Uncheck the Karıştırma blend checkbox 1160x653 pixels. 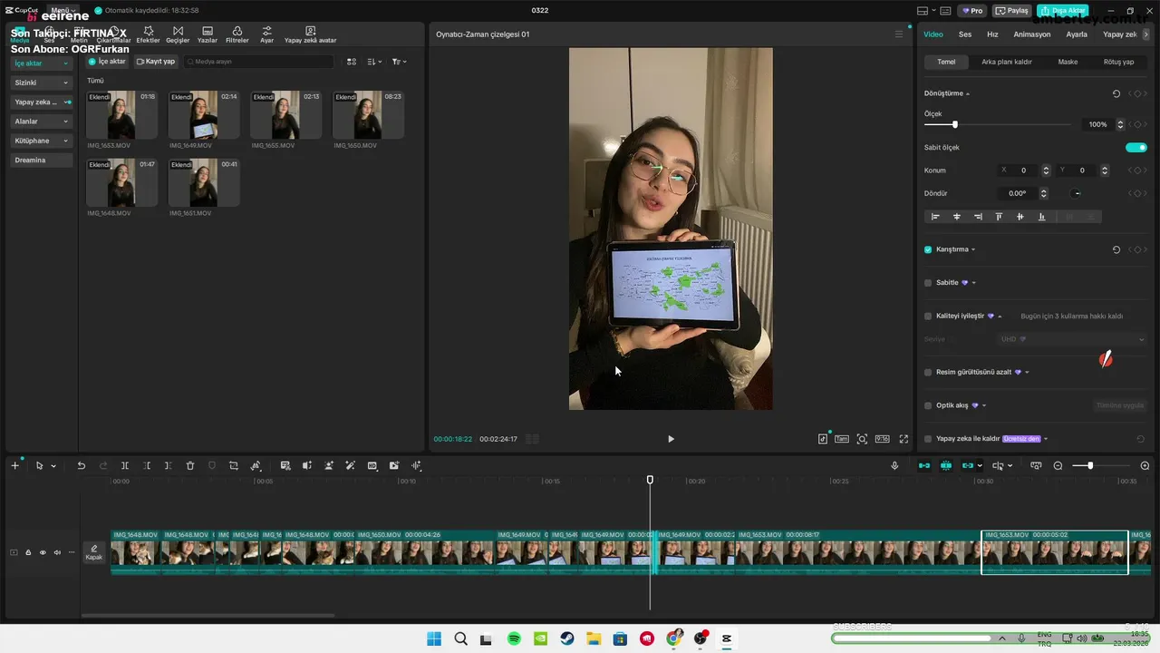pos(928,249)
